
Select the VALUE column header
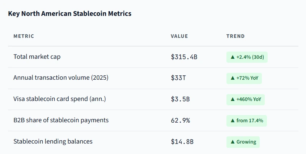pyautogui.click(x=179, y=36)
